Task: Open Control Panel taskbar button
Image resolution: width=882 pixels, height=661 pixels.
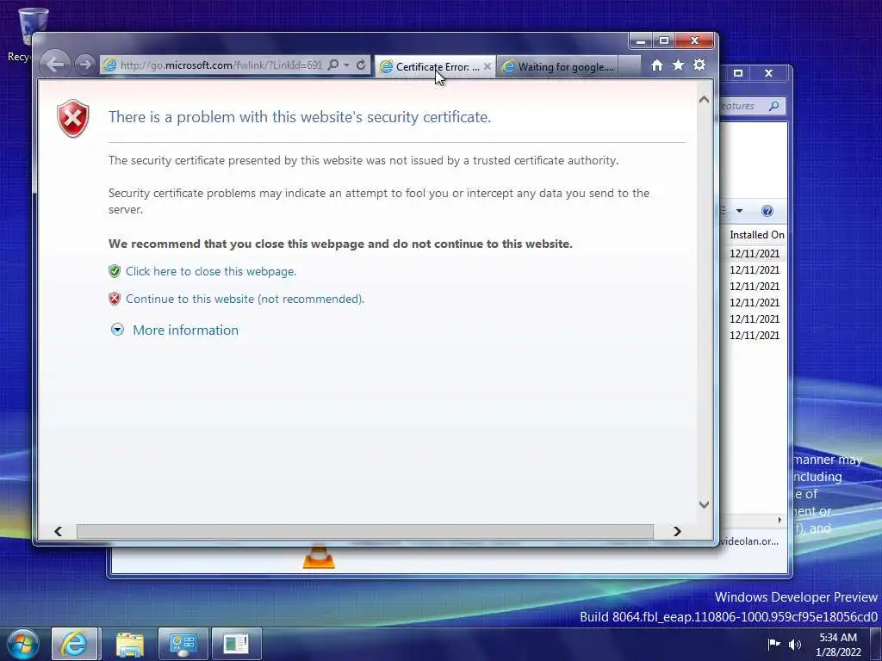Action: tap(183, 644)
